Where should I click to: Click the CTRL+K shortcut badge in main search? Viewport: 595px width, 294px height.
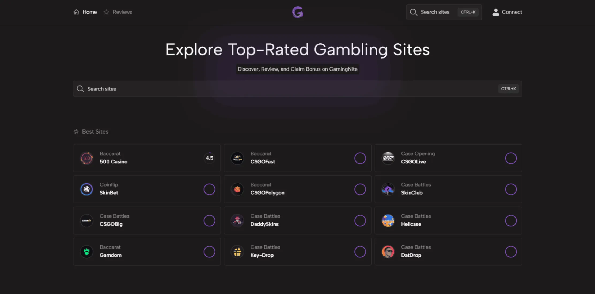(x=508, y=89)
